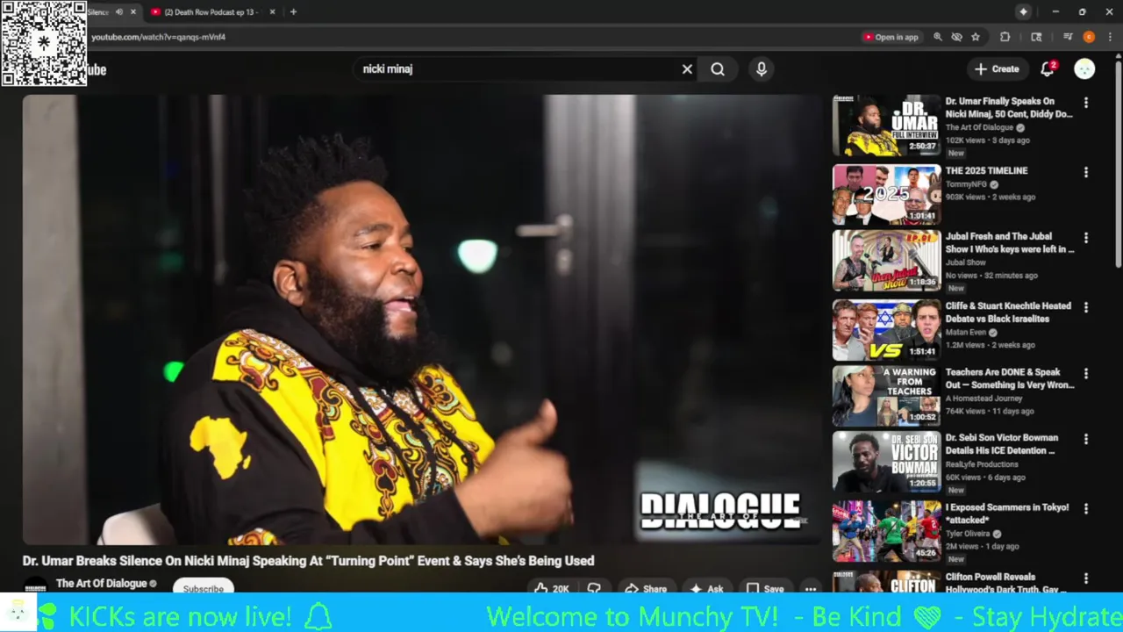The width and height of the screenshot is (1123, 632).
Task: Save the video to a playlist
Action: [x=765, y=589]
